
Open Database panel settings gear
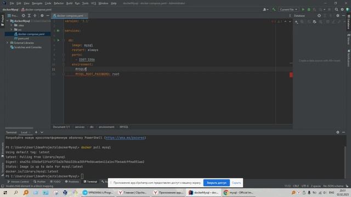338,16
